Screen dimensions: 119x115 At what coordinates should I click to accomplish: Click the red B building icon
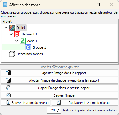pos(17,34)
